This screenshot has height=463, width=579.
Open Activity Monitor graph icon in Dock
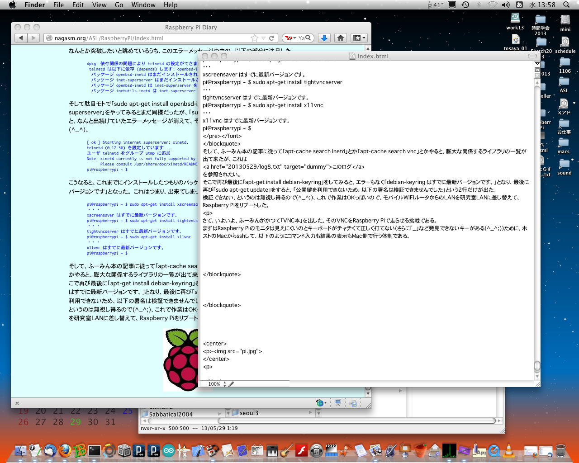click(450, 450)
